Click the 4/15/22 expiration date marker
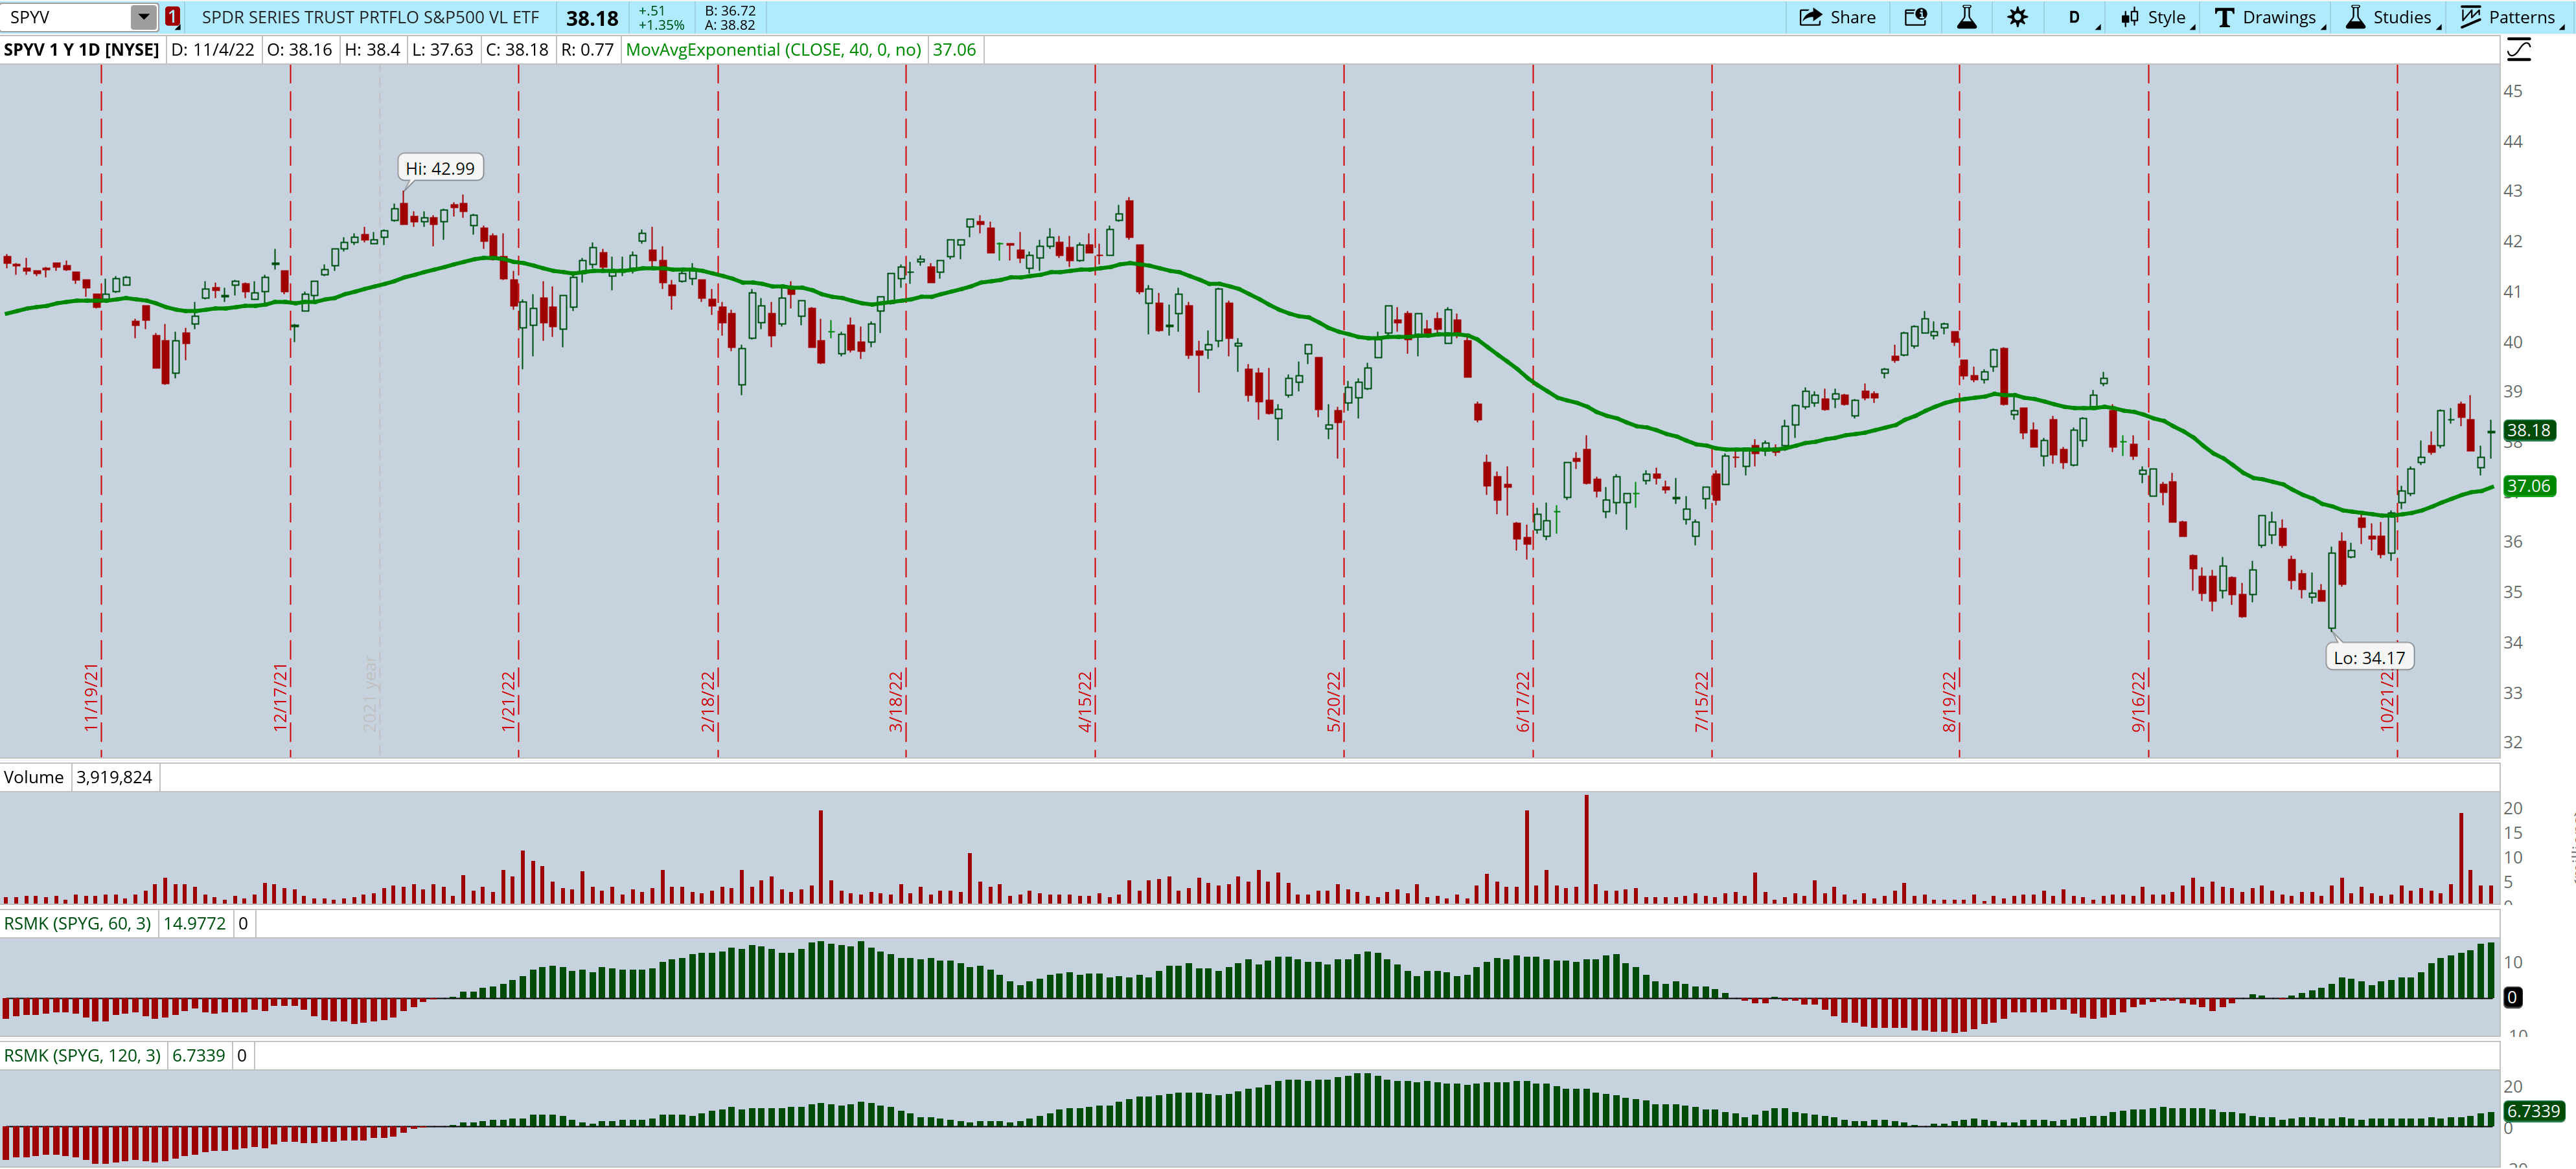The width and height of the screenshot is (2576, 1169). [1085, 702]
